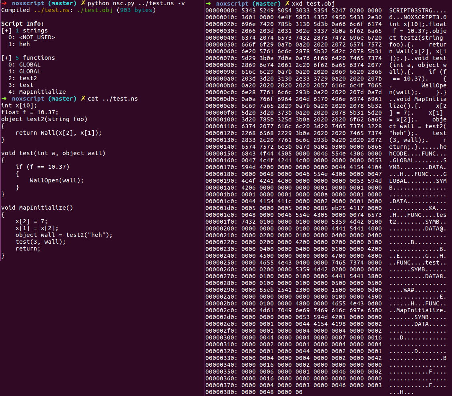Click the last hex offset '00000380:'
This screenshot has height=396, width=452.
click(x=222, y=392)
